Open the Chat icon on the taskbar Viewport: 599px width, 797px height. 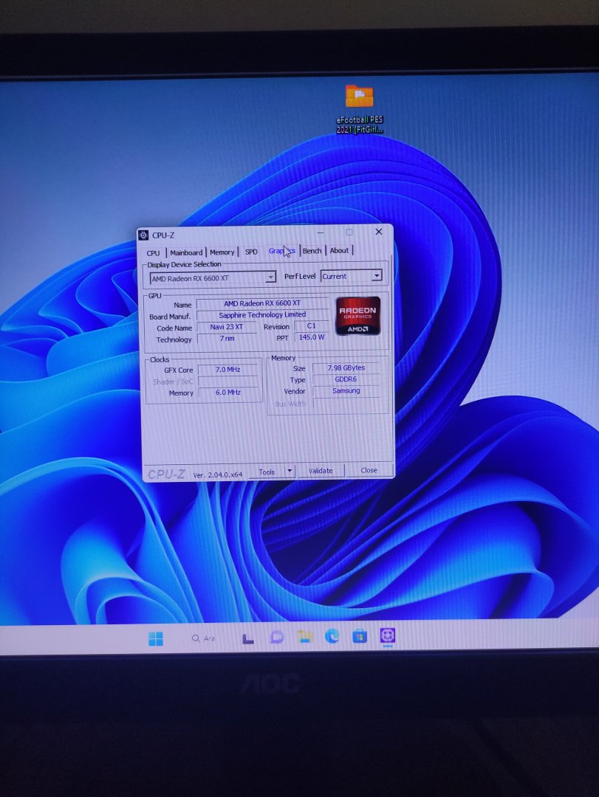point(276,637)
